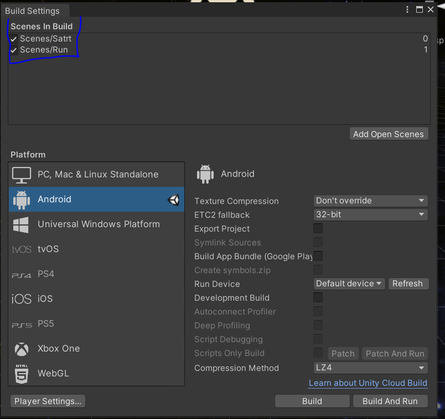
Task: Uncheck the Scenes/Run scene checkbox
Action: tap(14, 50)
